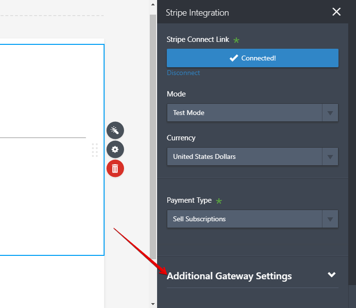356x308 pixels.
Task: Open Payment Type dropdown showing Sell Subscriptions
Action: [252, 219]
